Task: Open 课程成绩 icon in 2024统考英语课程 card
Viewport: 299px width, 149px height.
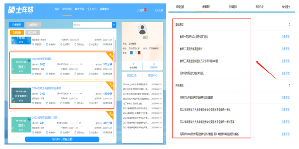Action: coord(104,74)
